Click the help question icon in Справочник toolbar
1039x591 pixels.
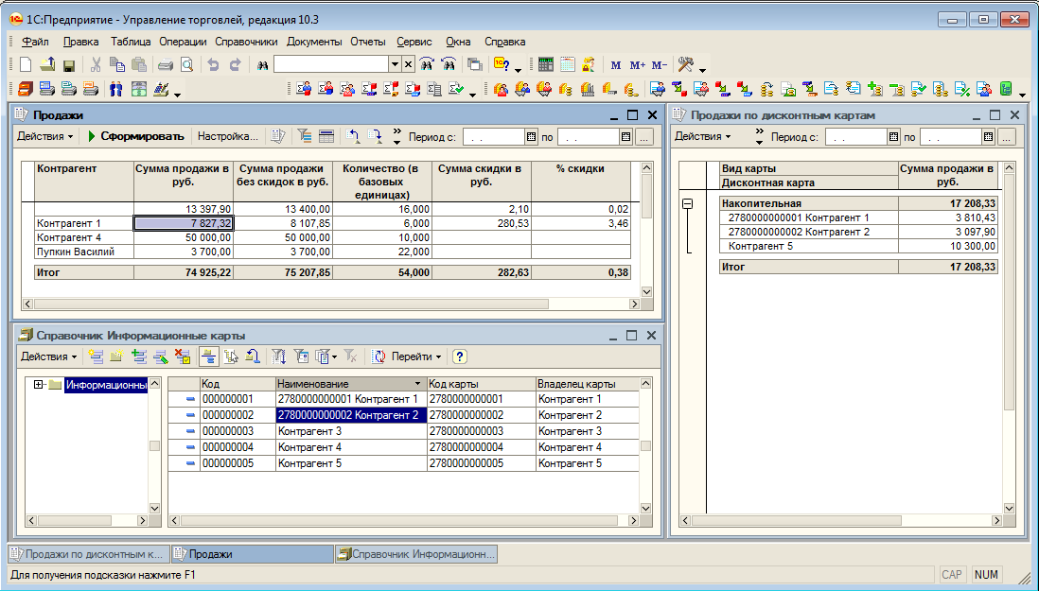460,356
